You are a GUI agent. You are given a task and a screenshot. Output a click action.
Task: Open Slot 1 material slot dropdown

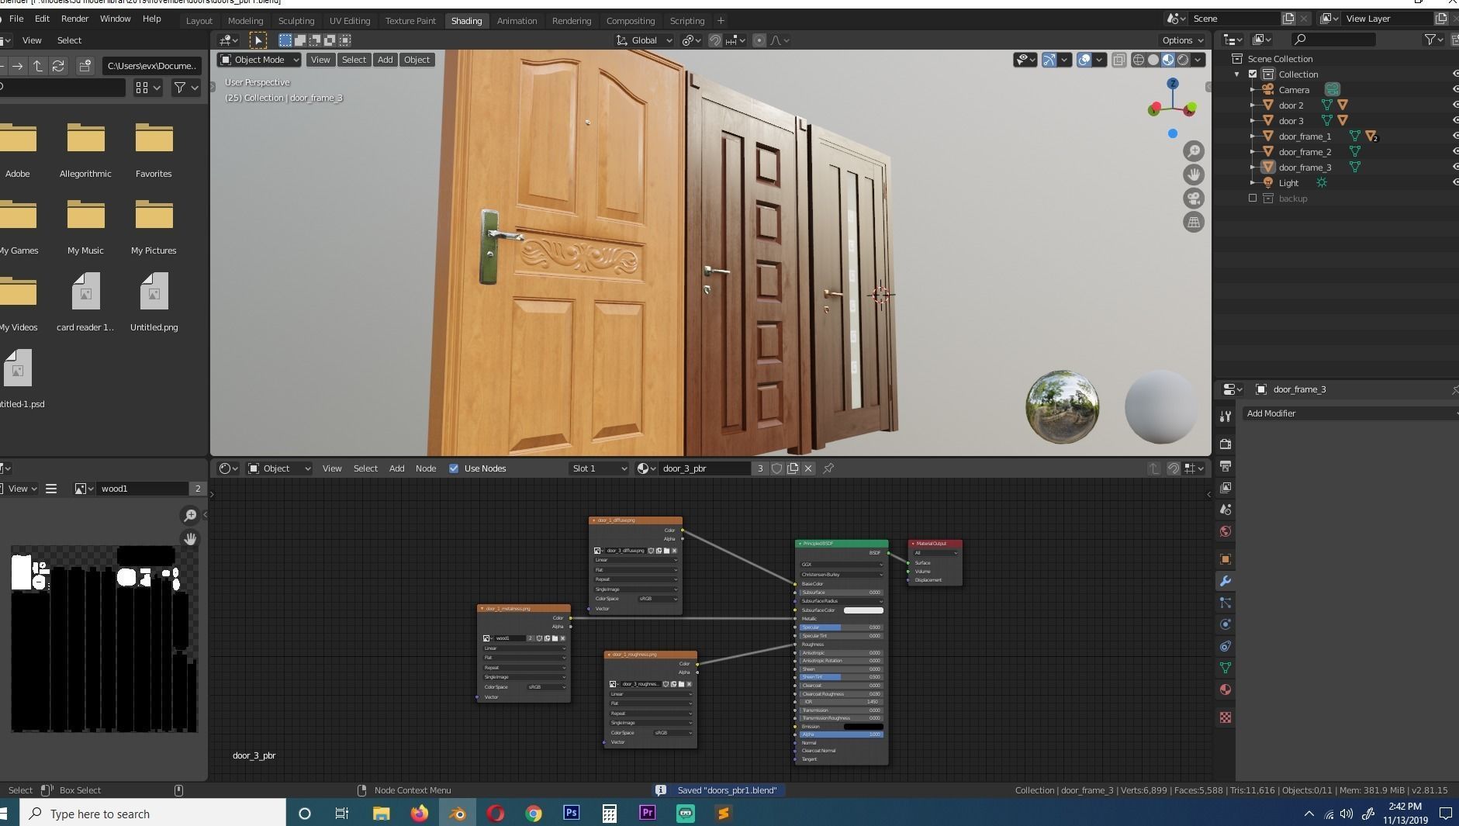[x=598, y=468]
